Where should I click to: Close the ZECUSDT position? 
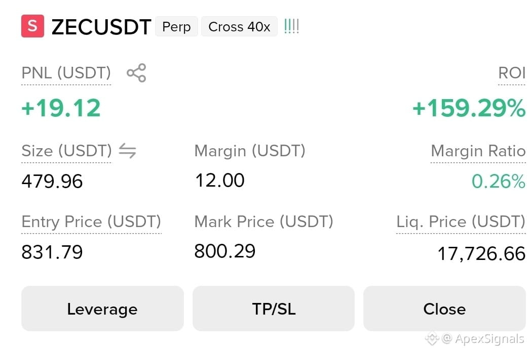444,309
